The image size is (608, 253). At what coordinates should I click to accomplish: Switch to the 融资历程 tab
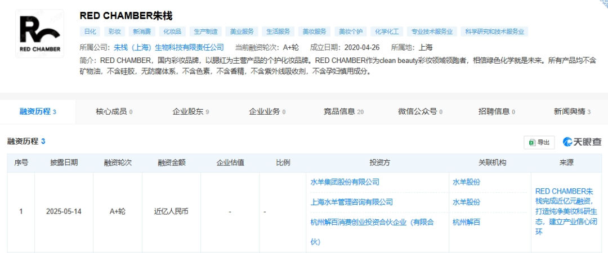(38, 112)
